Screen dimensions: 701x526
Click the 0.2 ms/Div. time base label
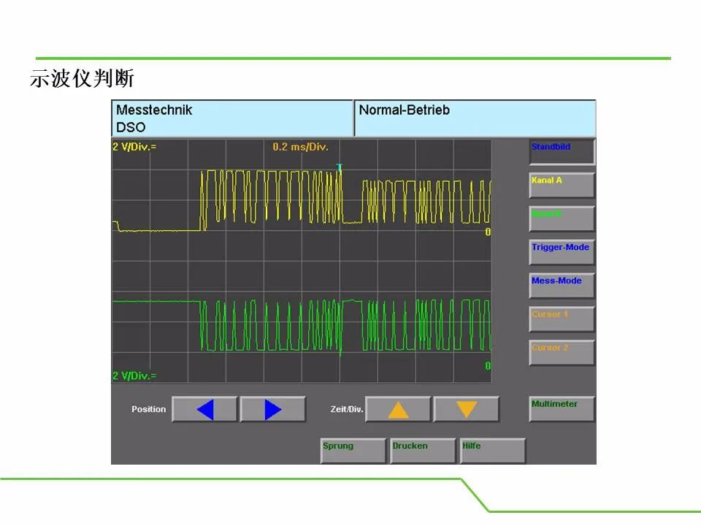coord(300,147)
